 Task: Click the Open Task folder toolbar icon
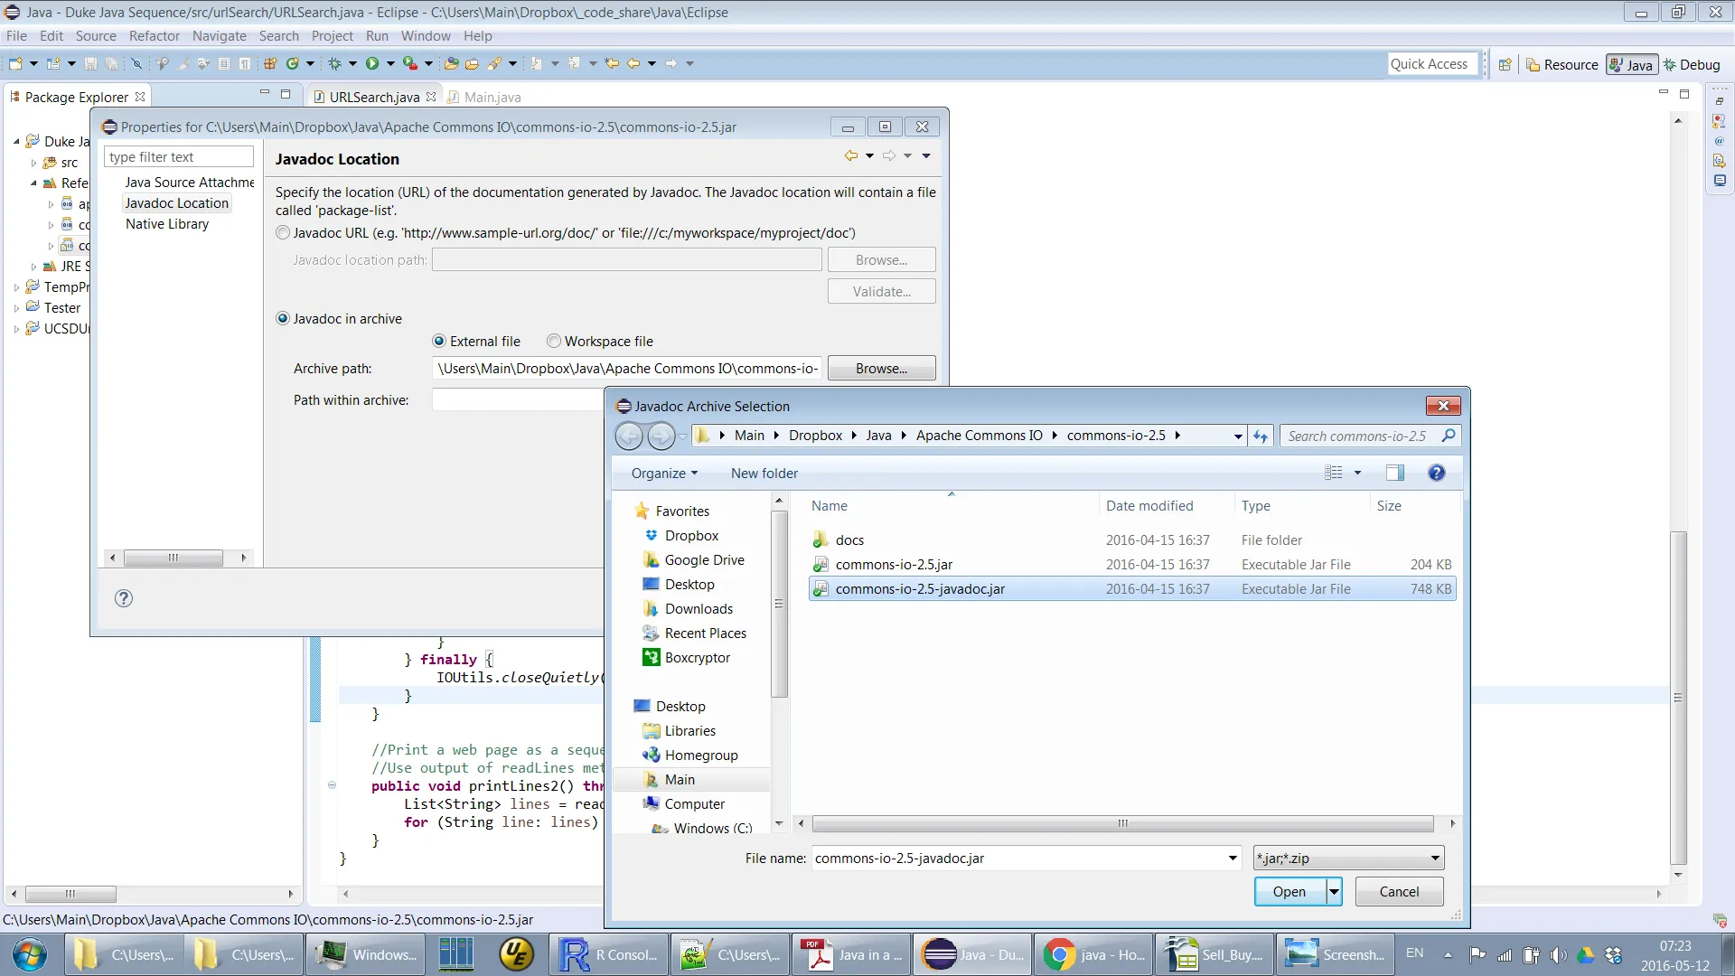click(472, 63)
